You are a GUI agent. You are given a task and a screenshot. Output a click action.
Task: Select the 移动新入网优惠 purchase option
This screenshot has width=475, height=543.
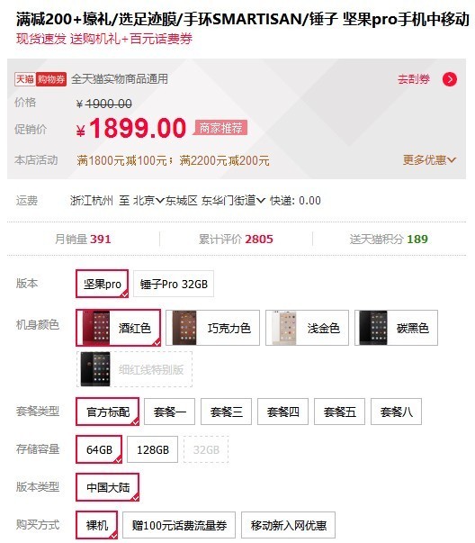coord(288,525)
